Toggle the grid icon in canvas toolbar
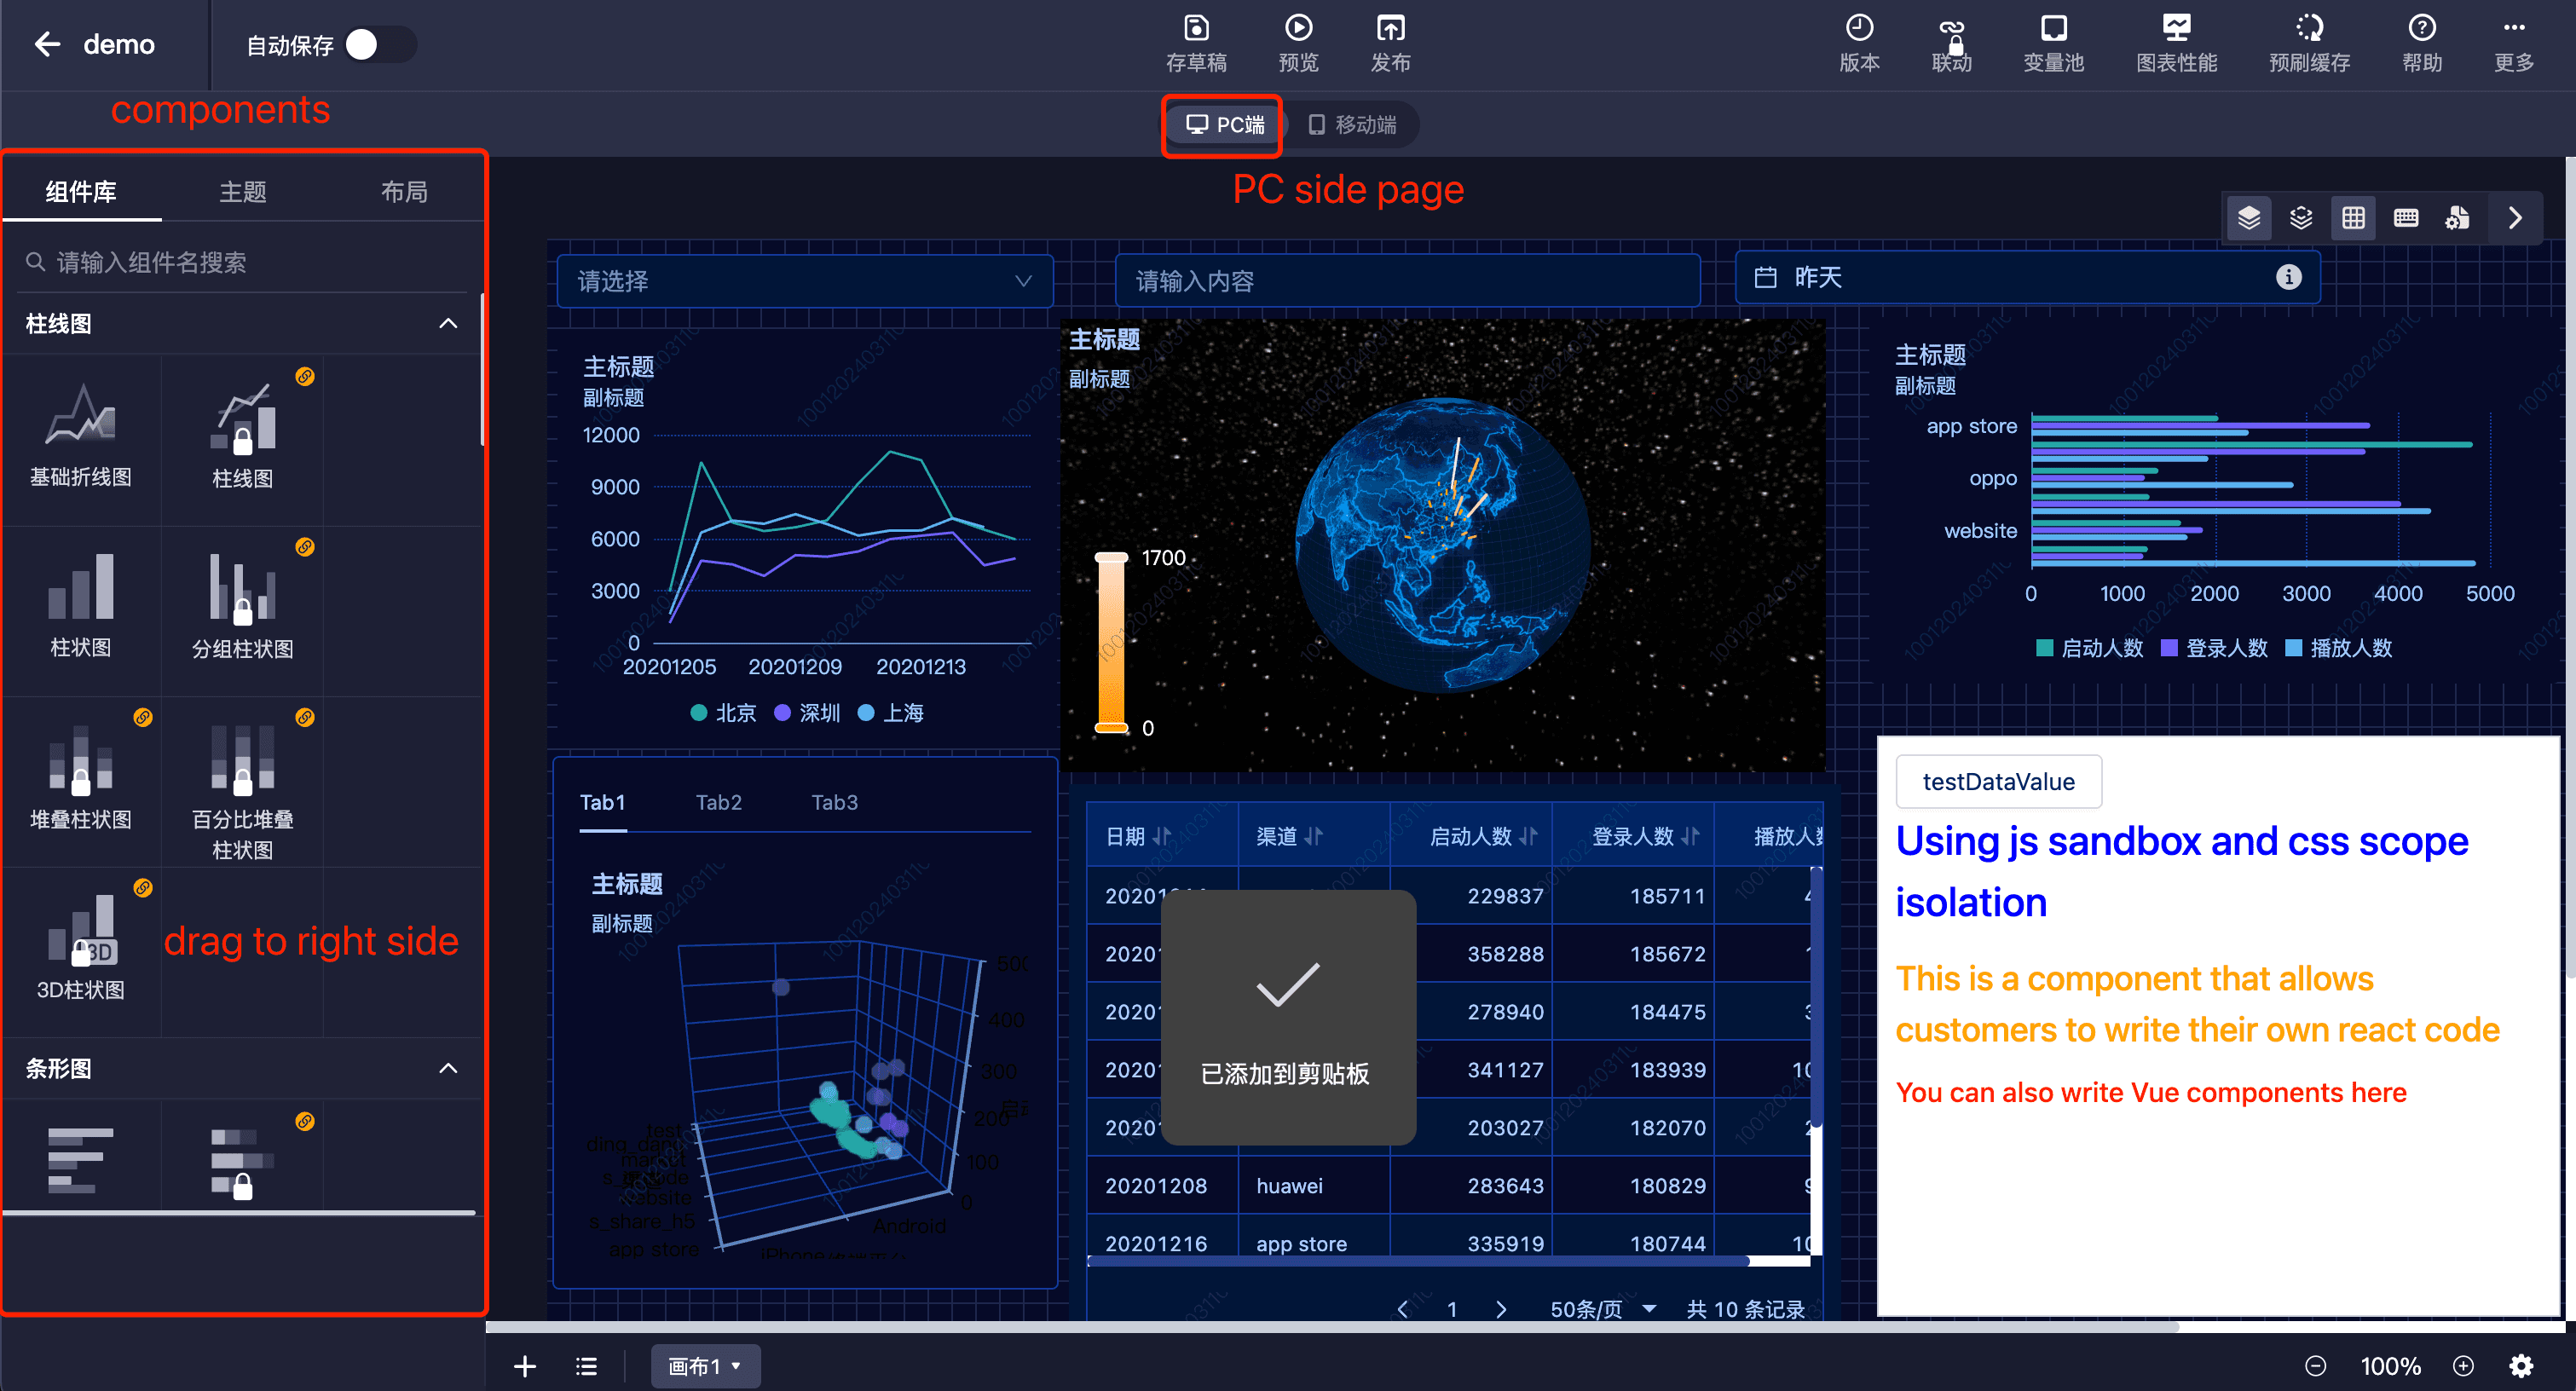Viewport: 2576px width, 1391px height. [x=2353, y=218]
